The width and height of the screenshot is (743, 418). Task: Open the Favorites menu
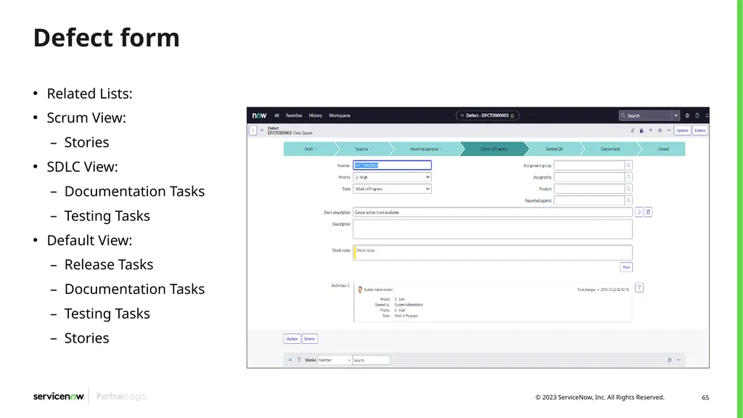pos(294,115)
